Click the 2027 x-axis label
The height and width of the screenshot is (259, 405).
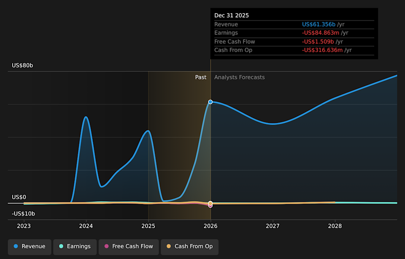tap(273, 226)
